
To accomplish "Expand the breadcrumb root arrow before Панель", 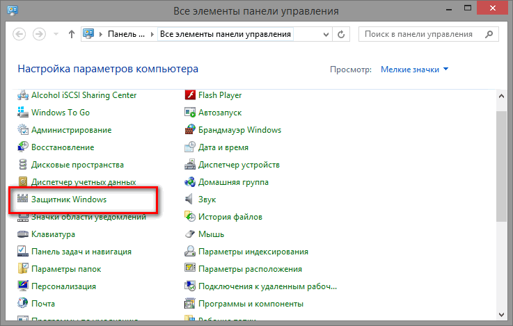I will point(100,34).
